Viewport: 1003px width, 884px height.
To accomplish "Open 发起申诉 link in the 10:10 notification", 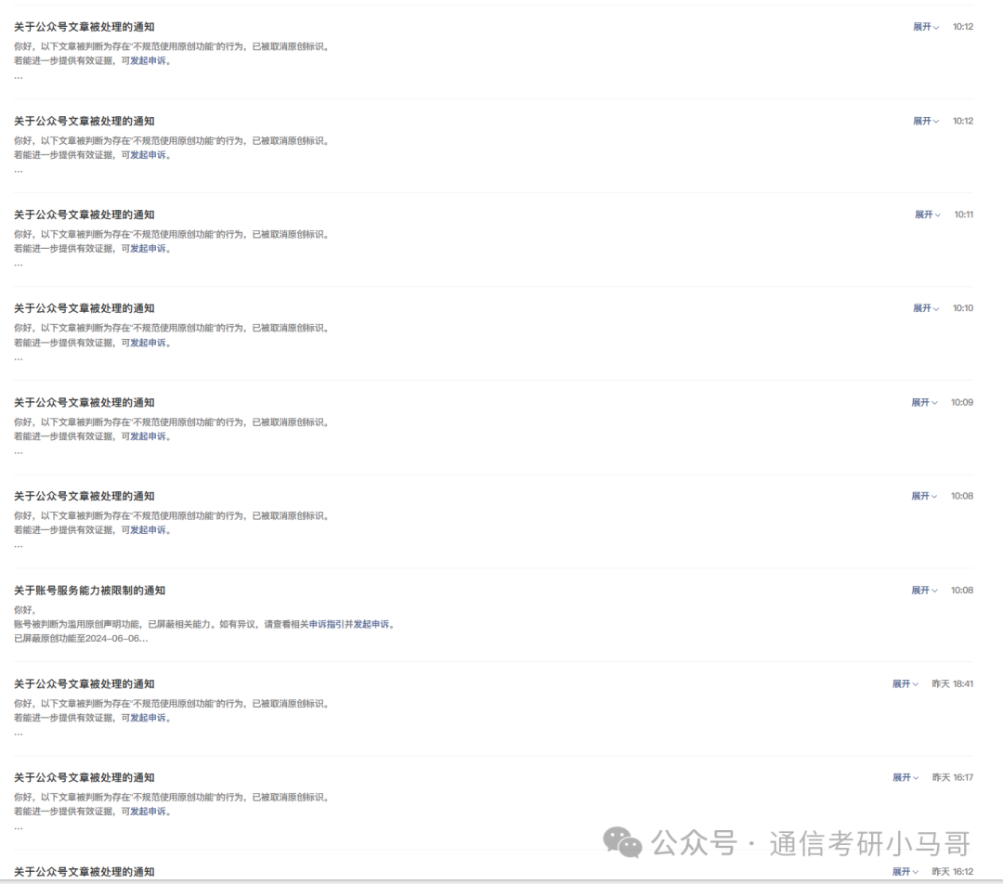I will click(149, 343).
